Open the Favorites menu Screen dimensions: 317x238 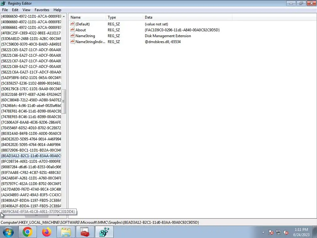click(42, 10)
